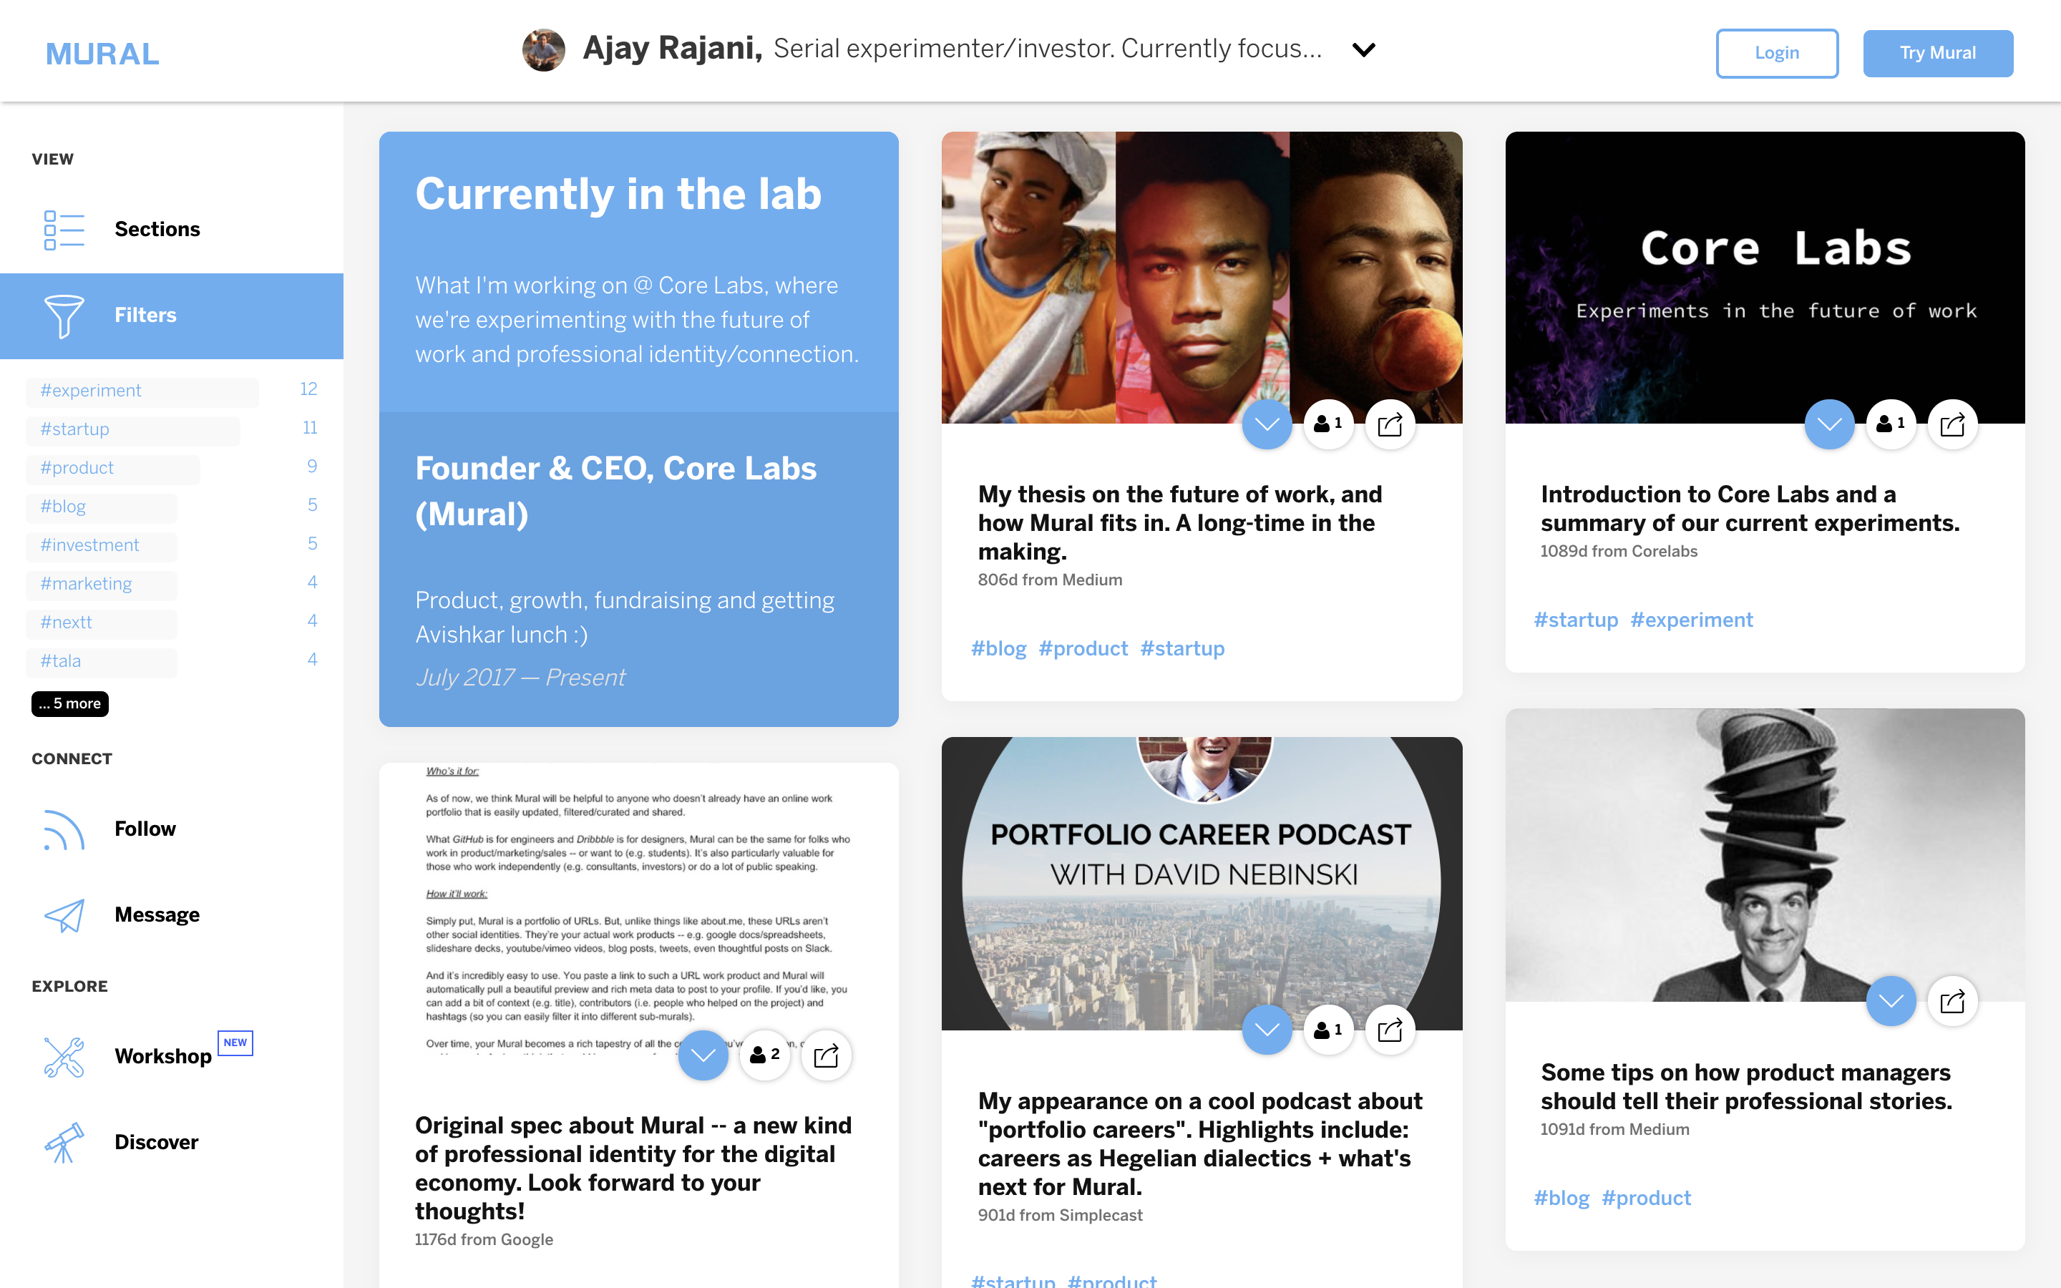
Task: Expand the product managers tips card chevron
Action: coord(1891,1001)
